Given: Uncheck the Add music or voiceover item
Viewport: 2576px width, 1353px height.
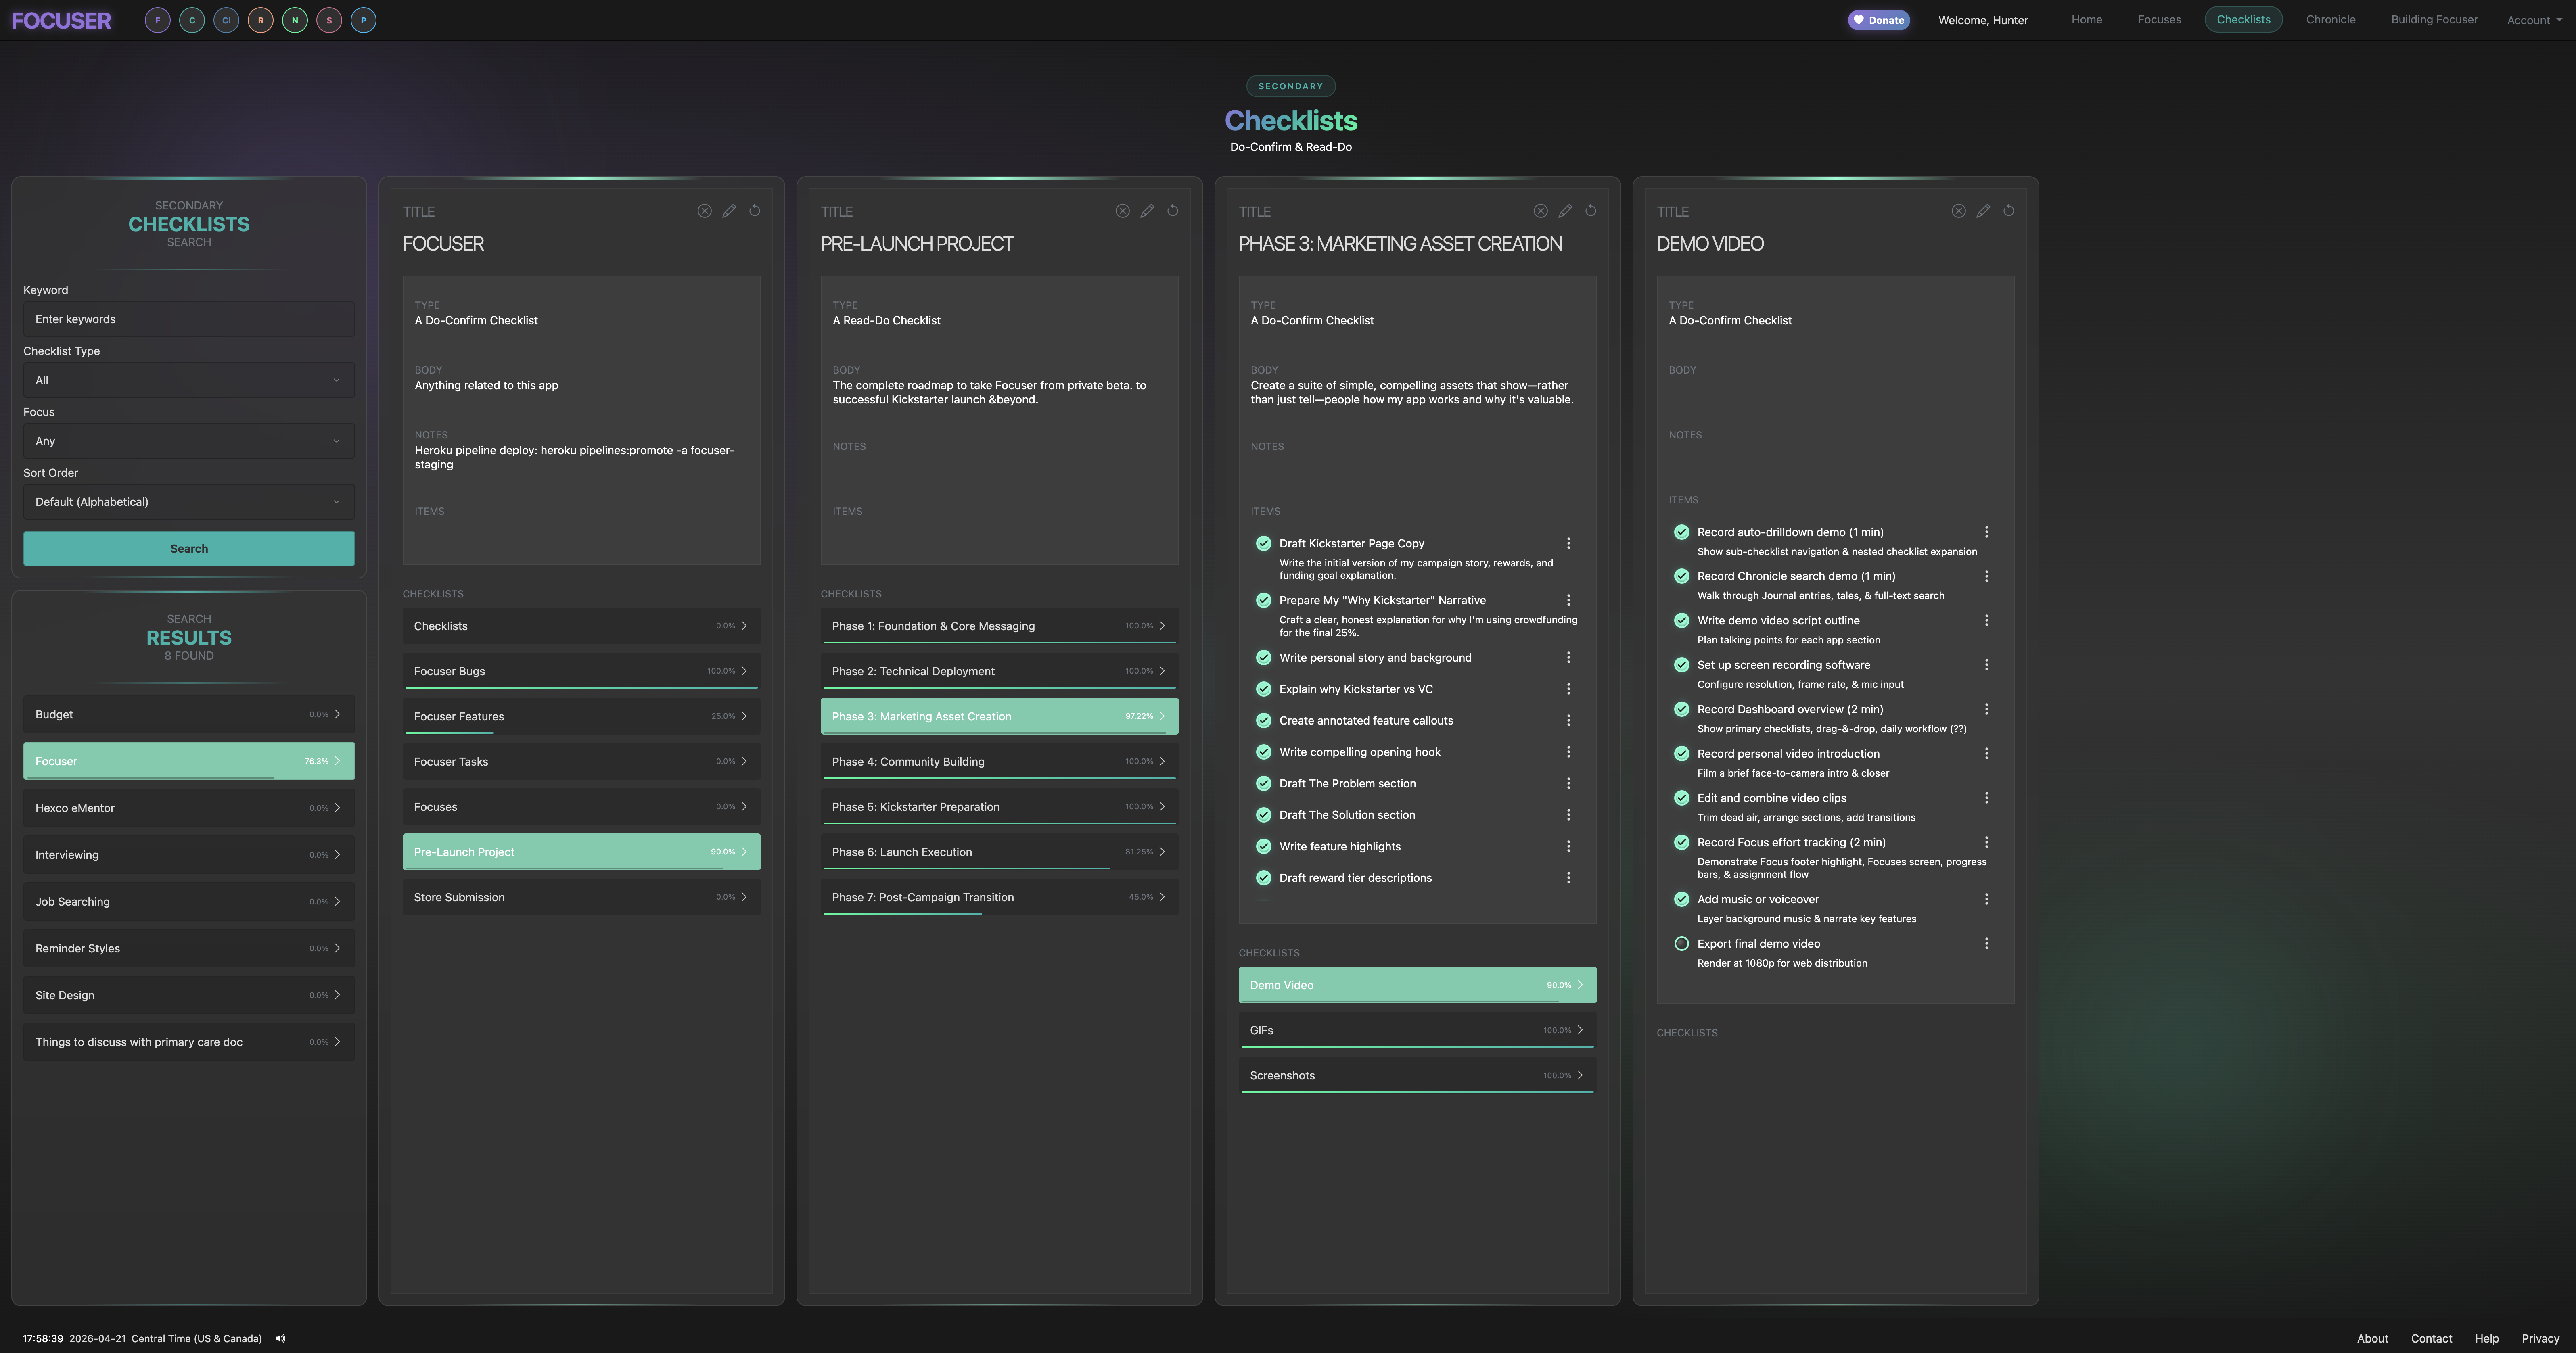Looking at the screenshot, I should point(1682,899).
